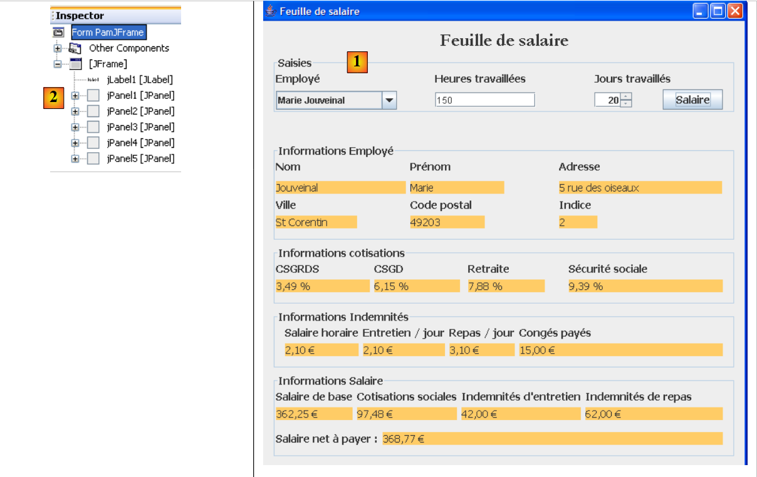Expand the jPanel1 tree node

tap(75, 96)
